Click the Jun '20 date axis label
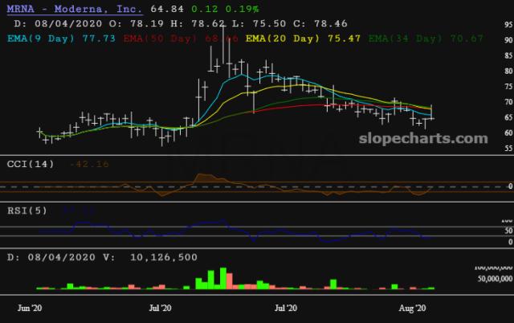 pyautogui.click(x=31, y=307)
